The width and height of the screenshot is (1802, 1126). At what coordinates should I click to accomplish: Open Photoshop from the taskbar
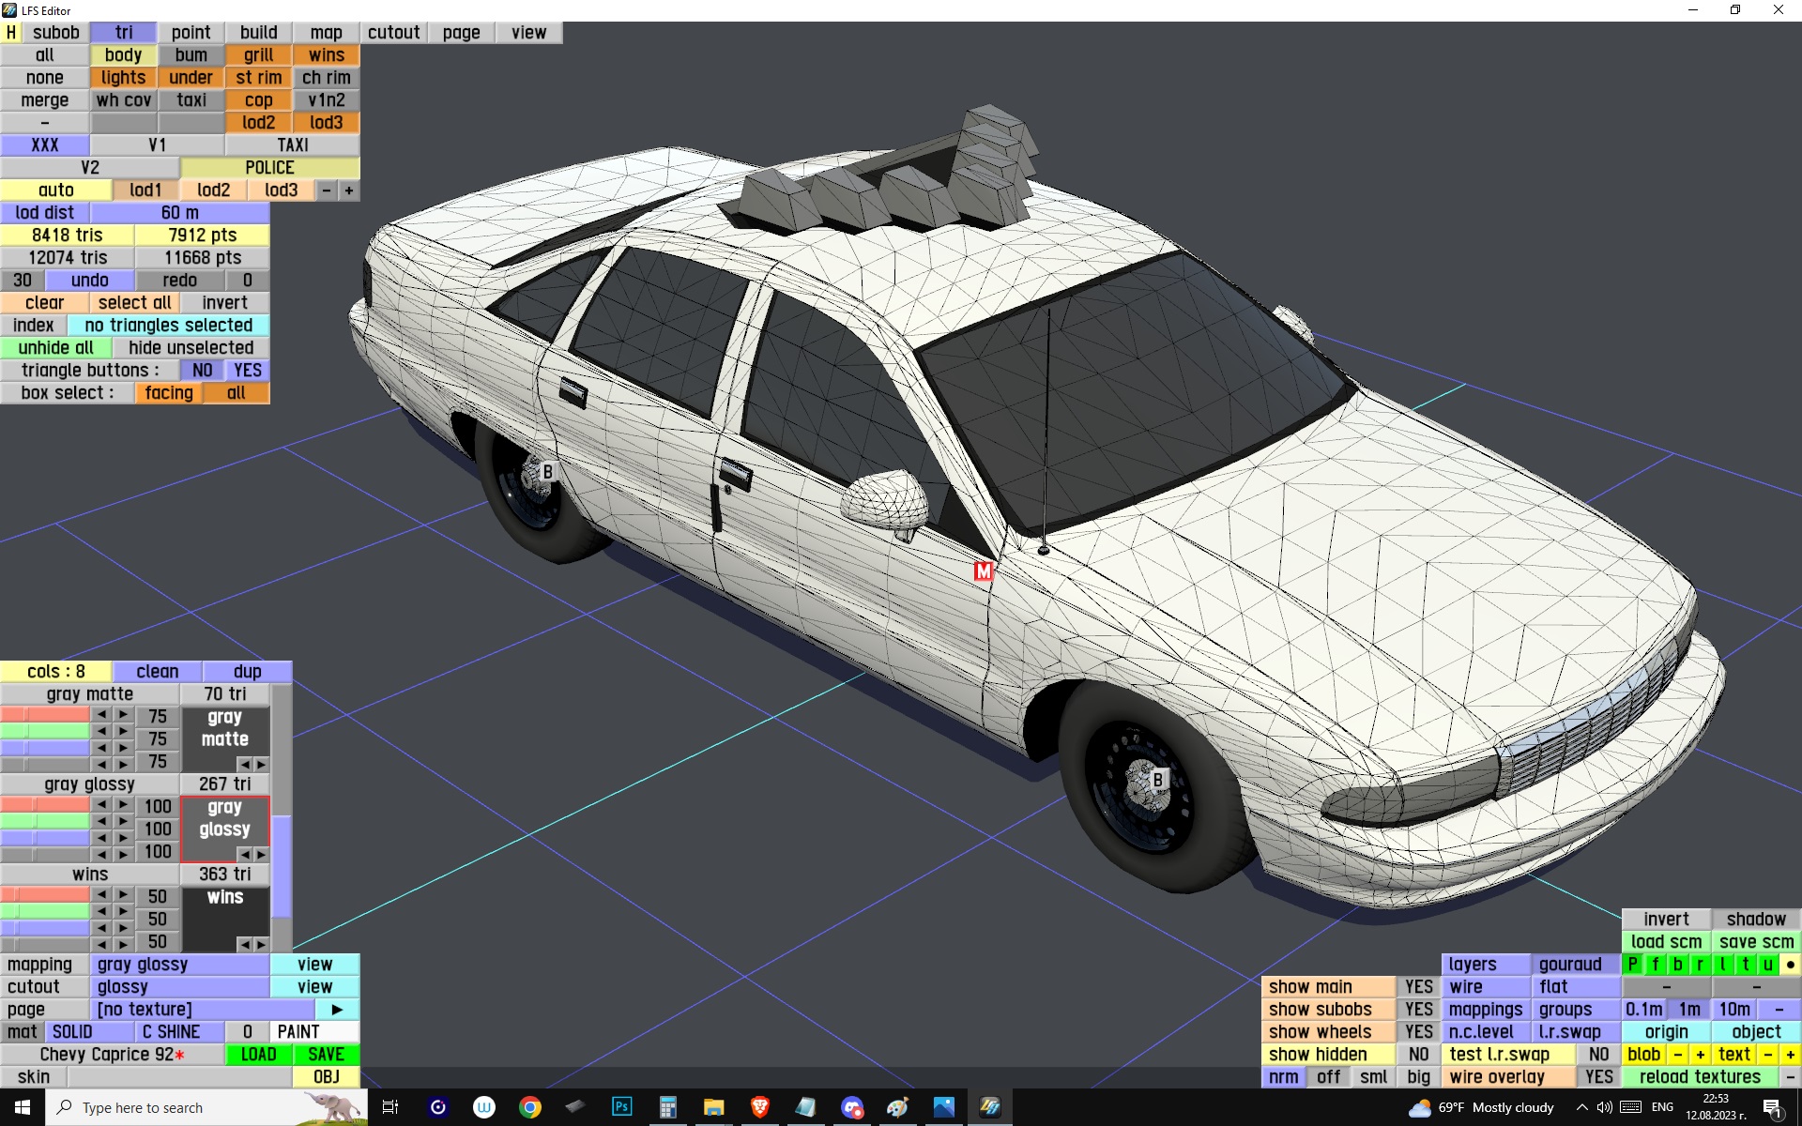click(x=621, y=1107)
